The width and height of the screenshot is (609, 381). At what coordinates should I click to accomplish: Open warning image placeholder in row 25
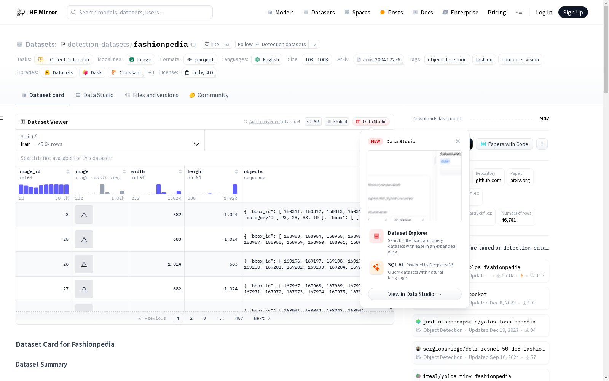84,239
